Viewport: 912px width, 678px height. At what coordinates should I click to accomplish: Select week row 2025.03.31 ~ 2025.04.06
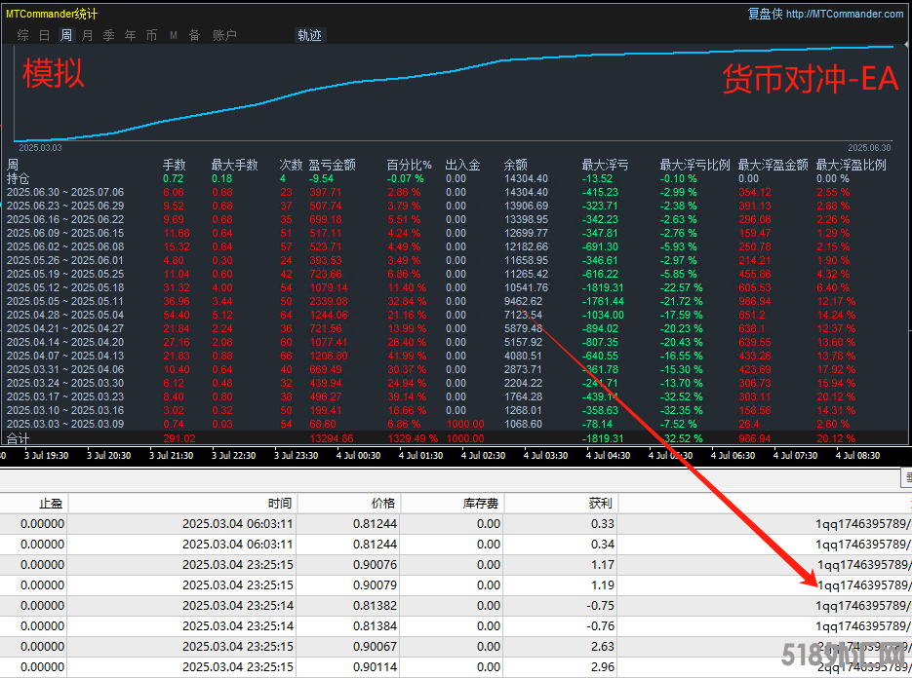point(454,369)
